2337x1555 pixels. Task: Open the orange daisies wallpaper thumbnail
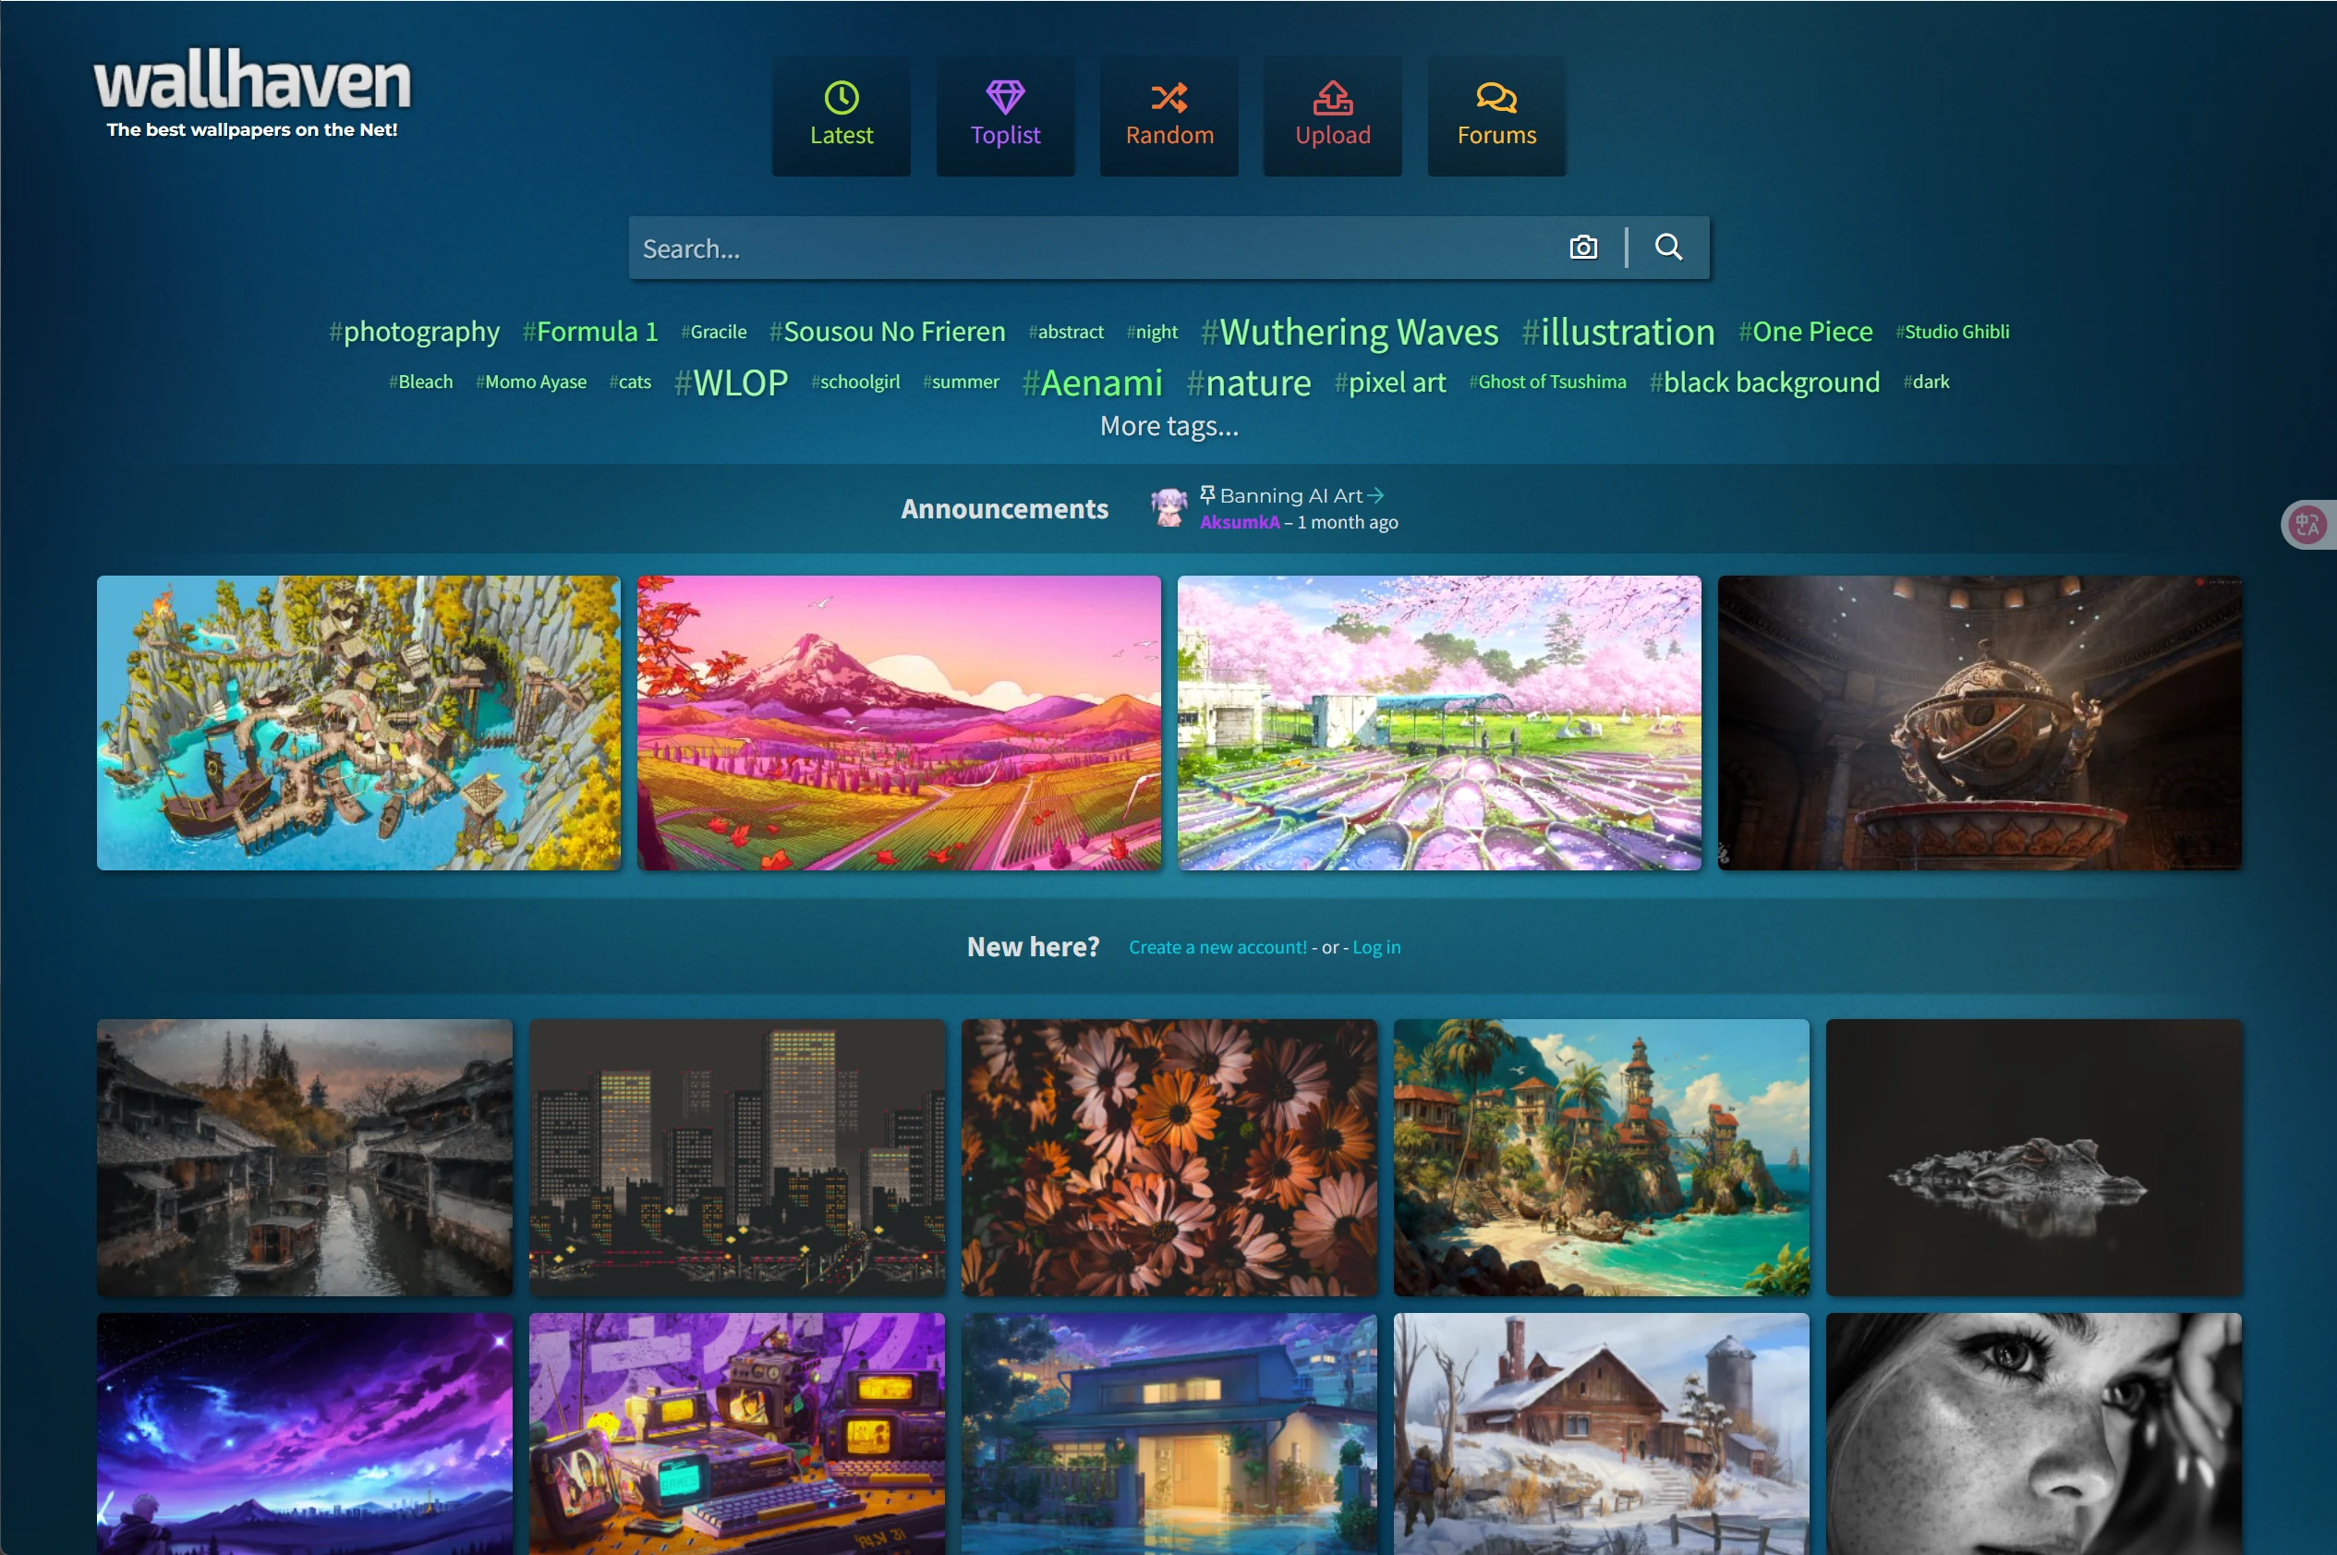point(1168,1157)
